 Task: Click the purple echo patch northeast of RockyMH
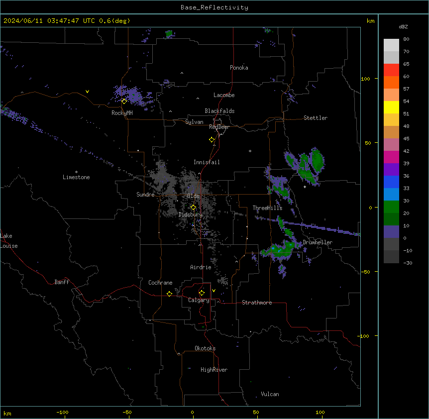133,95
